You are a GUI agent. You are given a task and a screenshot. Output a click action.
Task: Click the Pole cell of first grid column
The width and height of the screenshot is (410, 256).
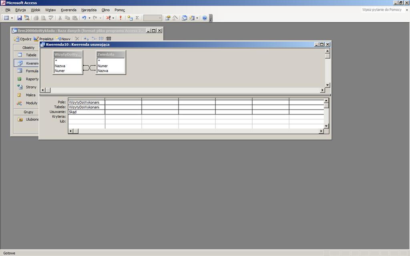[x=86, y=102]
